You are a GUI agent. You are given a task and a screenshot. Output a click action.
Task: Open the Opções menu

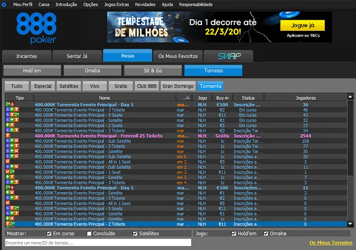(91, 4)
